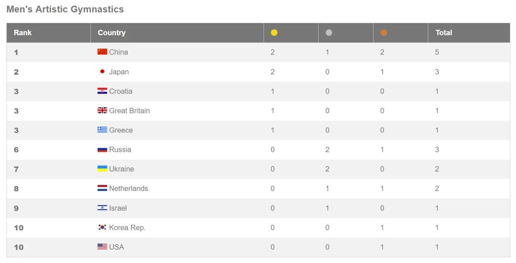Sort by the Rank column header
516x263 pixels.
23,33
